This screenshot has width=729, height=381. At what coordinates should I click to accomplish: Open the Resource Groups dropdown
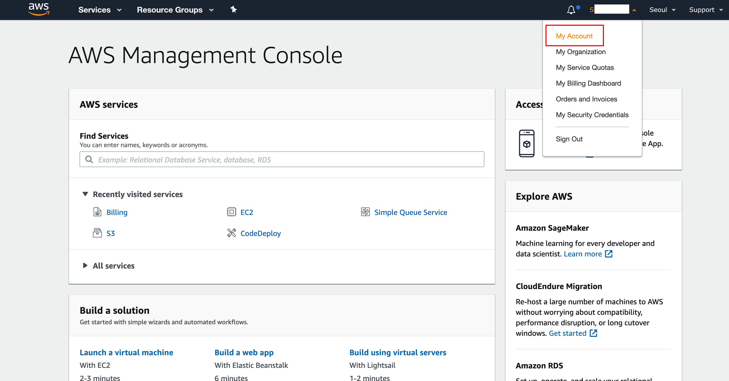pos(175,10)
